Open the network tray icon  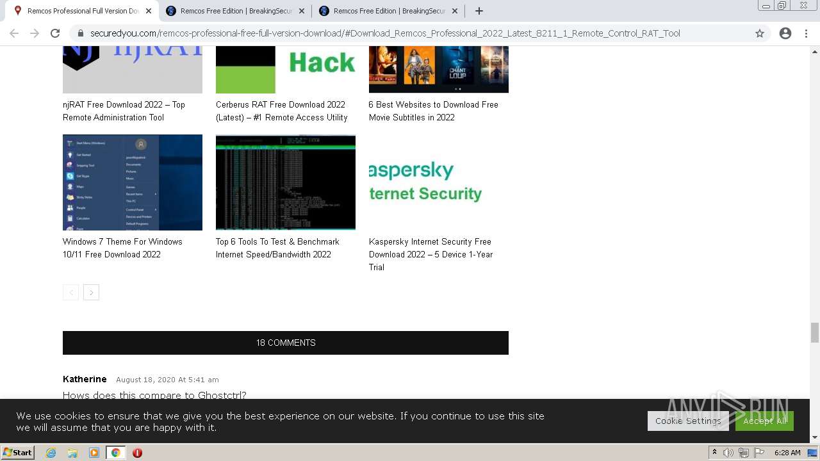coord(743,453)
